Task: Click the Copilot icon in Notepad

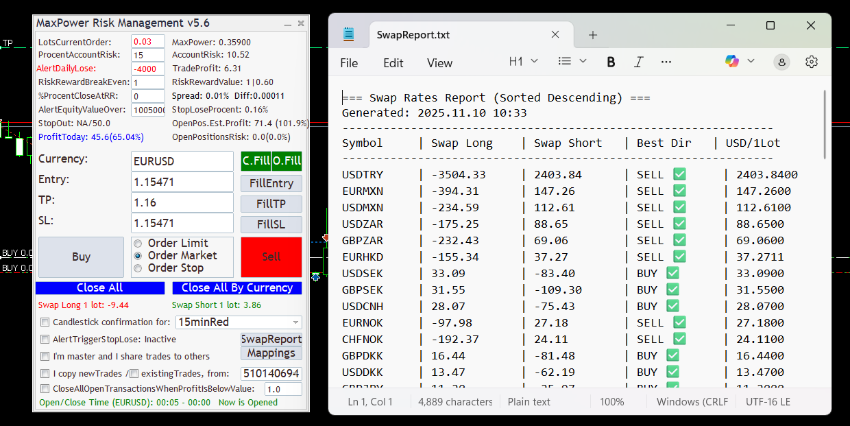Action: 732,62
